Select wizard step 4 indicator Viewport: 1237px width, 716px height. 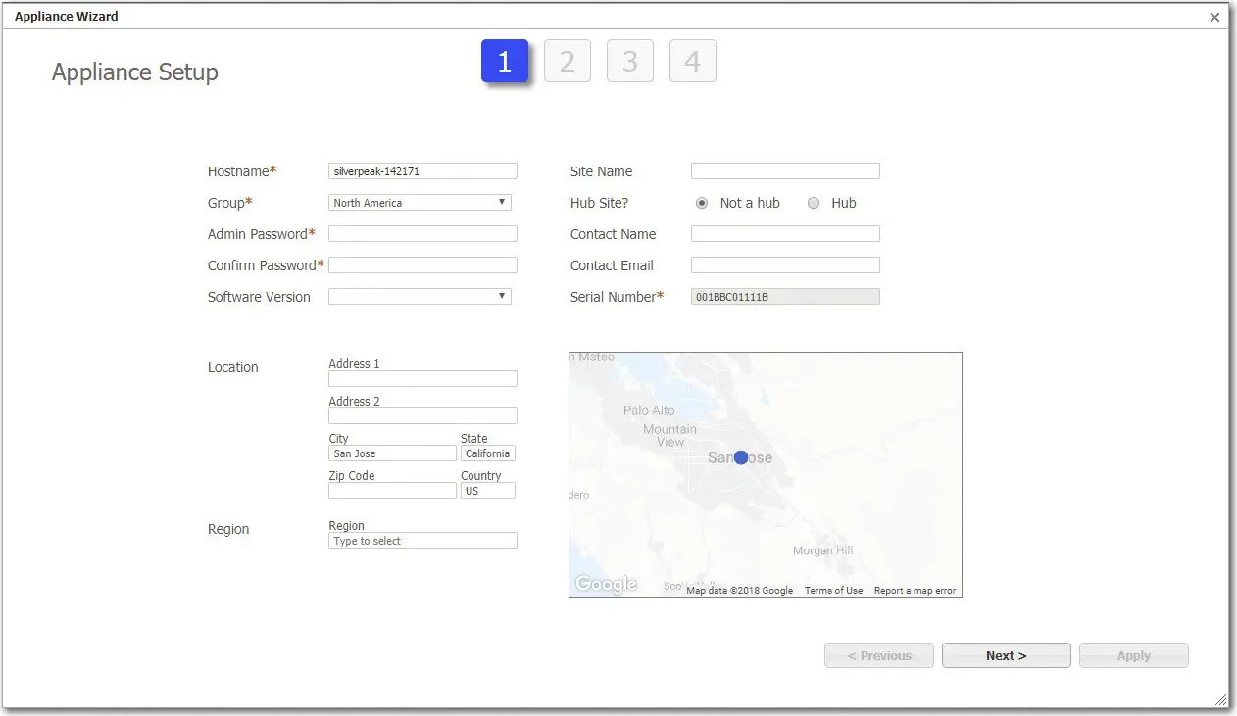[x=693, y=60]
